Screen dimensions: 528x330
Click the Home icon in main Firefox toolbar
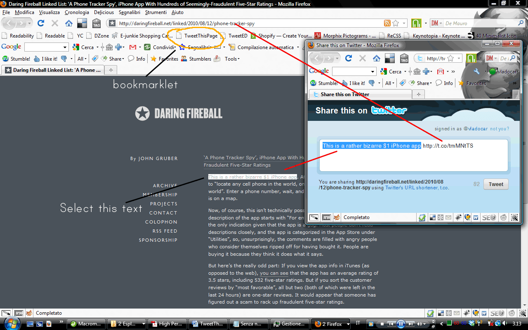click(68, 24)
